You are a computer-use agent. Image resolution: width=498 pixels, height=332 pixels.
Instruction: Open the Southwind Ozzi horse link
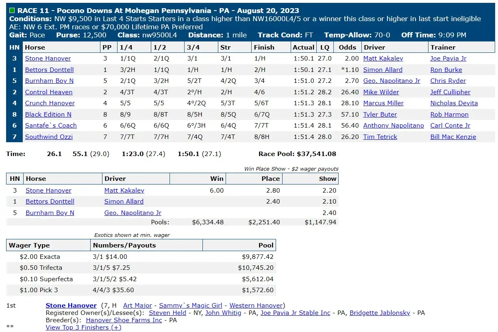tap(49, 137)
